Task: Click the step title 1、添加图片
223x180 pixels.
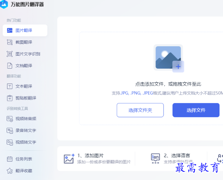Action: pos(91,156)
